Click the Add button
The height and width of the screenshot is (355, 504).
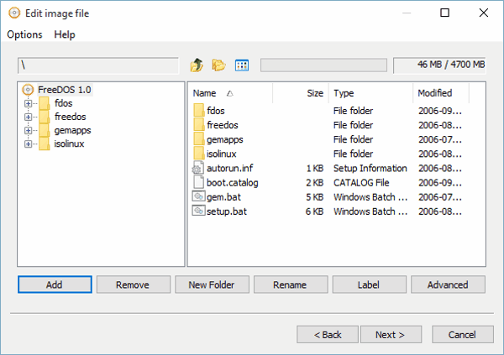click(55, 285)
